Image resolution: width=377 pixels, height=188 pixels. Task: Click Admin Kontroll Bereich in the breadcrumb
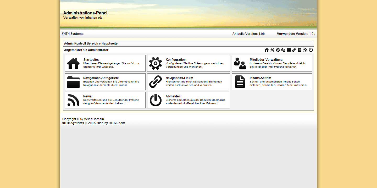(81, 43)
